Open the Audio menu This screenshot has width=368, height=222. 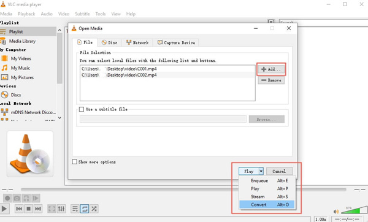[47, 14]
